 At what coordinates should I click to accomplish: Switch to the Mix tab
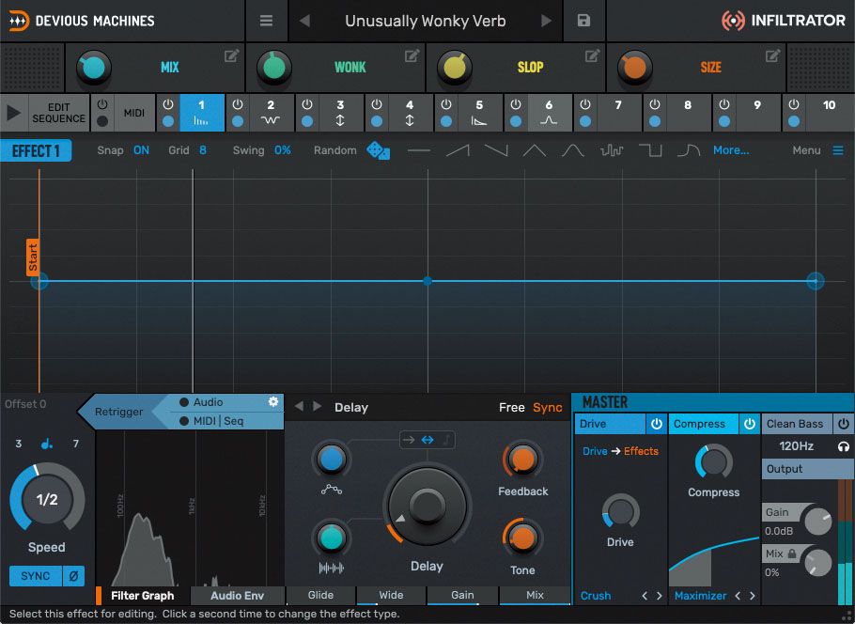click(x=535, y=595)
